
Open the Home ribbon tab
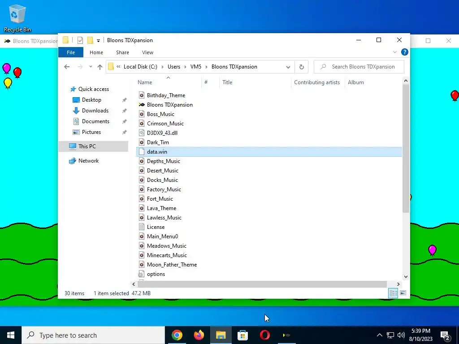(x=96, y=52)
